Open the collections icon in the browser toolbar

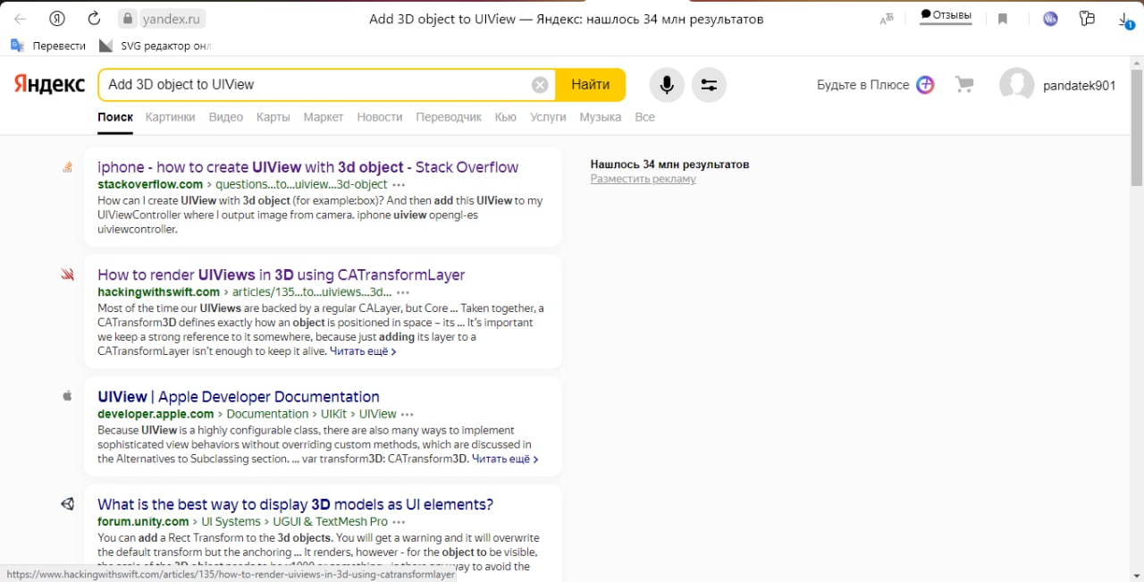pos(1087,19)
